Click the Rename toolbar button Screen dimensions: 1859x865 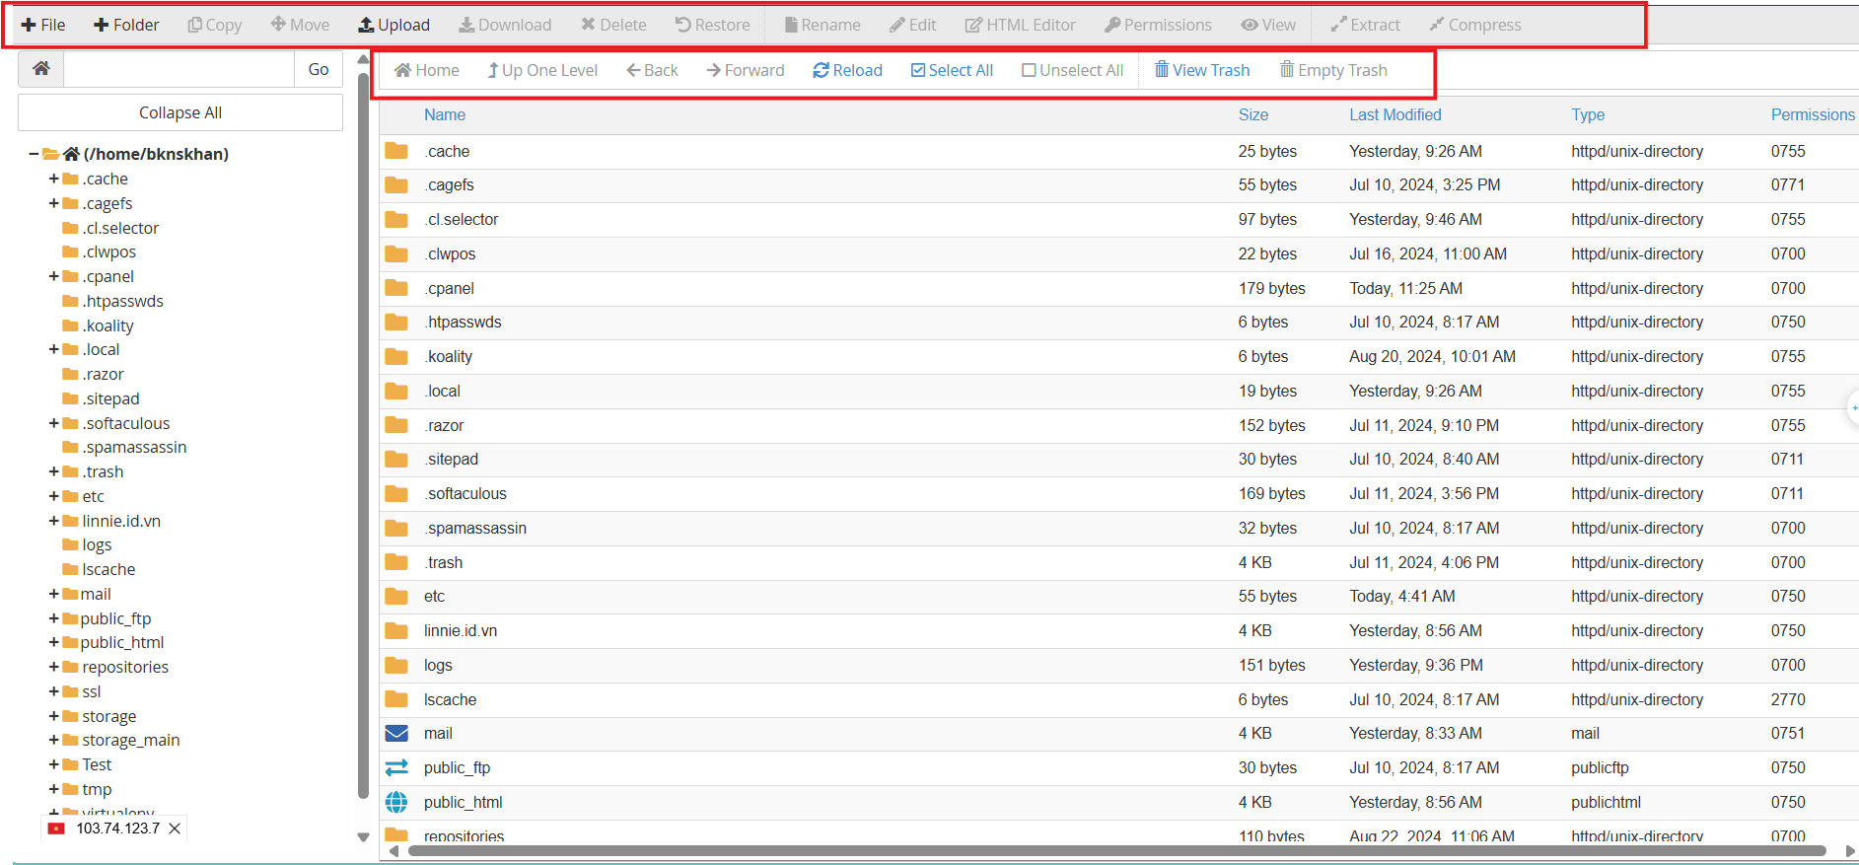click(x=822, y=25)
